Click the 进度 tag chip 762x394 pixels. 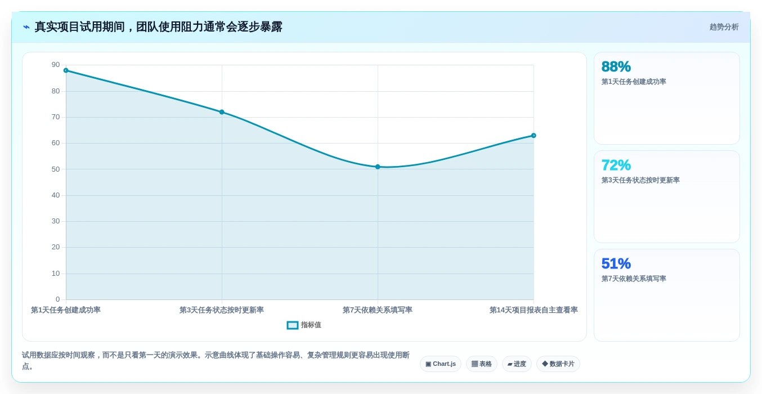pyautogui.click(x=517, y=364)
